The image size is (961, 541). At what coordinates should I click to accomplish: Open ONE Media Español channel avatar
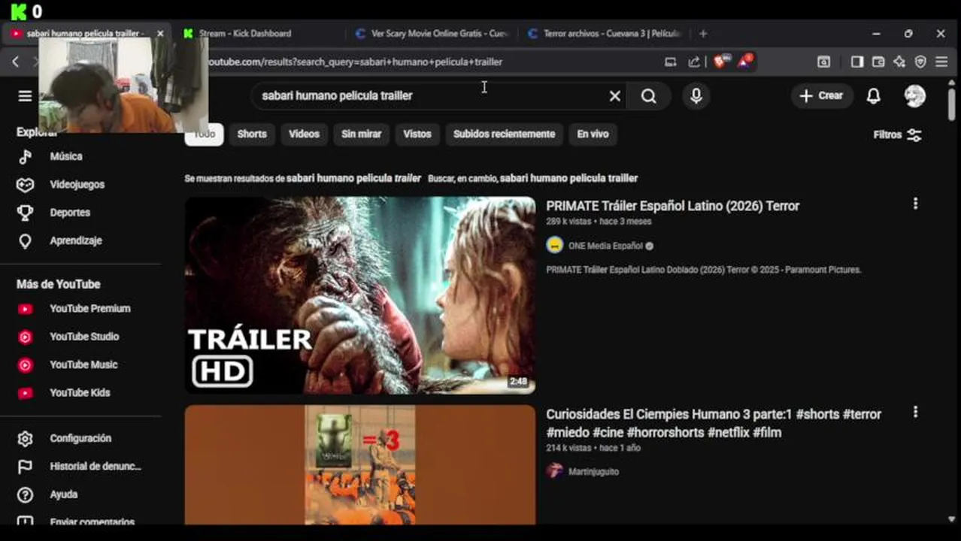click(x=554, y=246)
